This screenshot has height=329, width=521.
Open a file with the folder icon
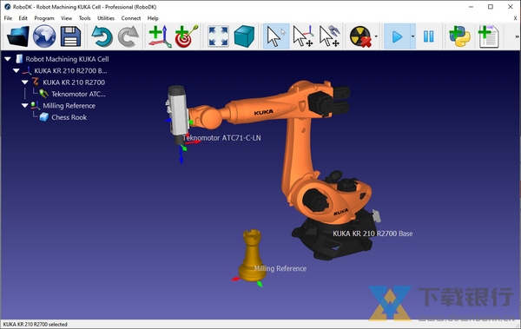click(x=17, y=36)
